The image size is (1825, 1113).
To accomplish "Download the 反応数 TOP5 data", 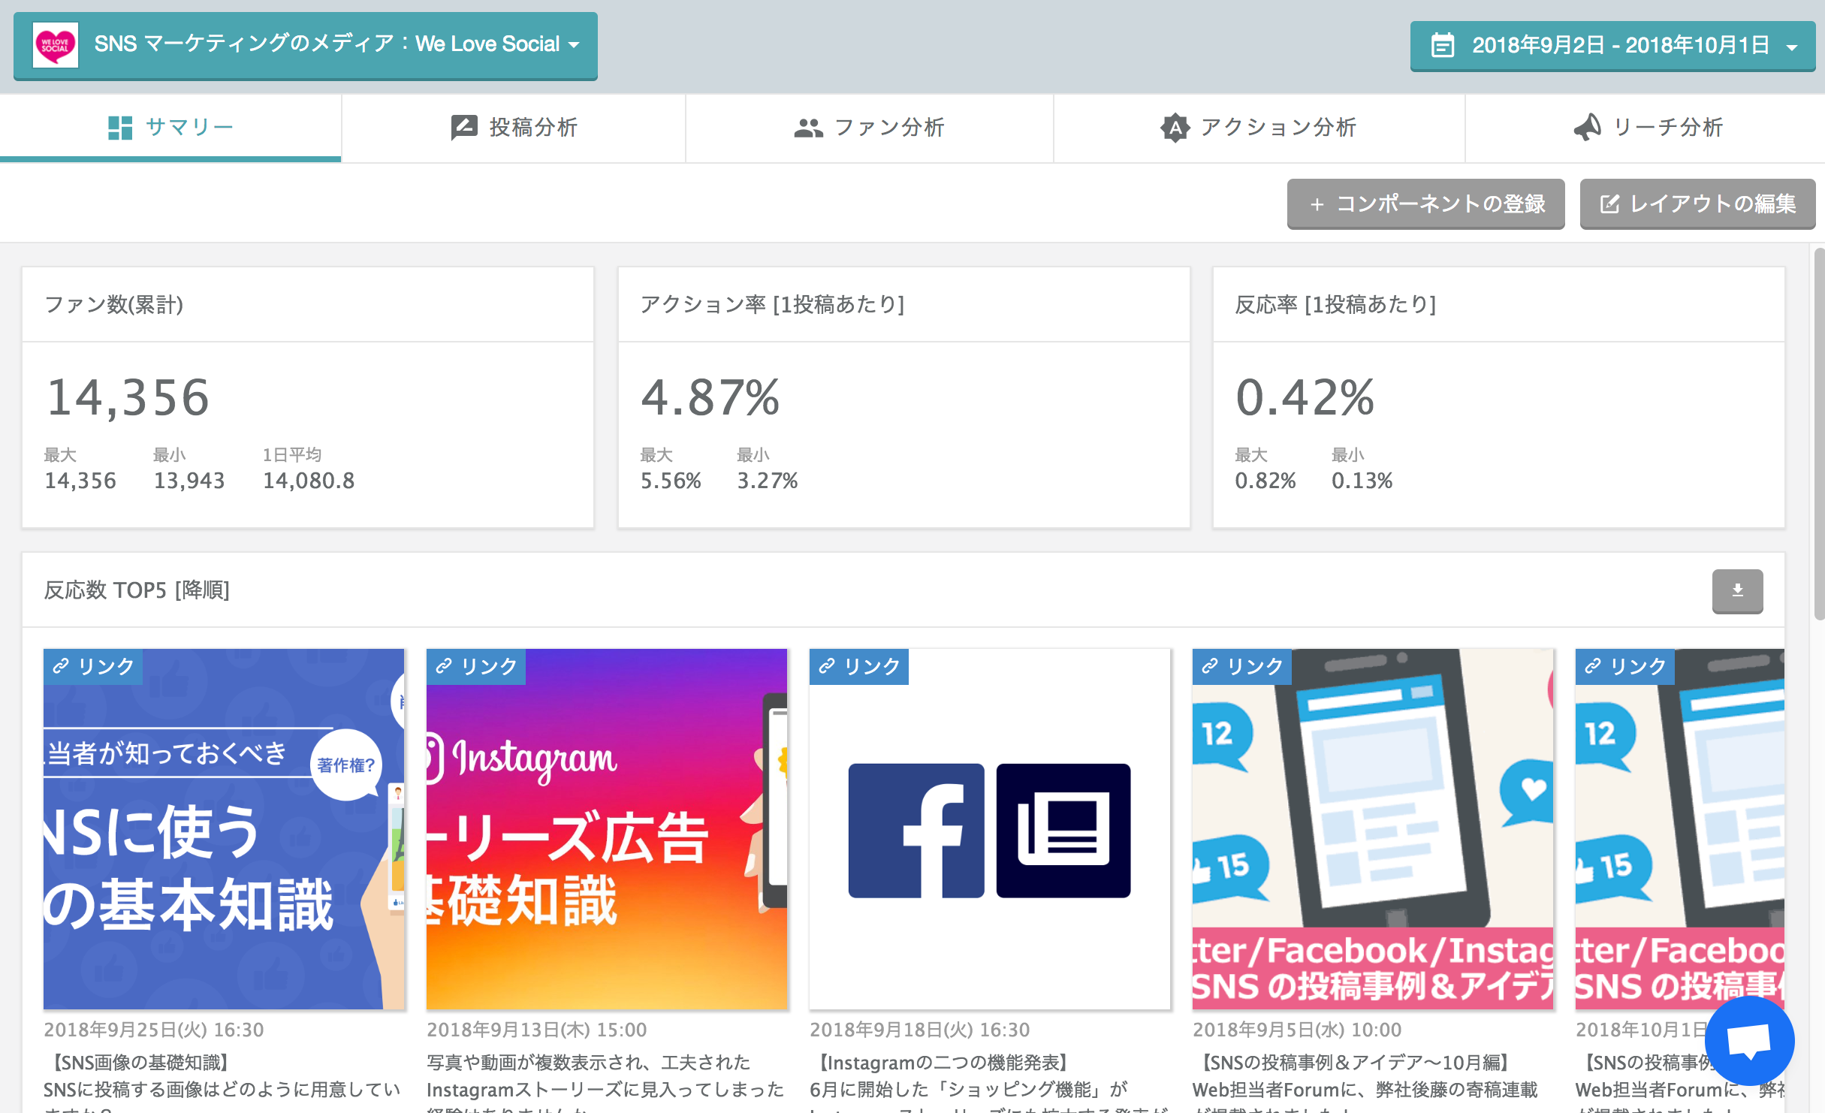I will [1737, 591].
